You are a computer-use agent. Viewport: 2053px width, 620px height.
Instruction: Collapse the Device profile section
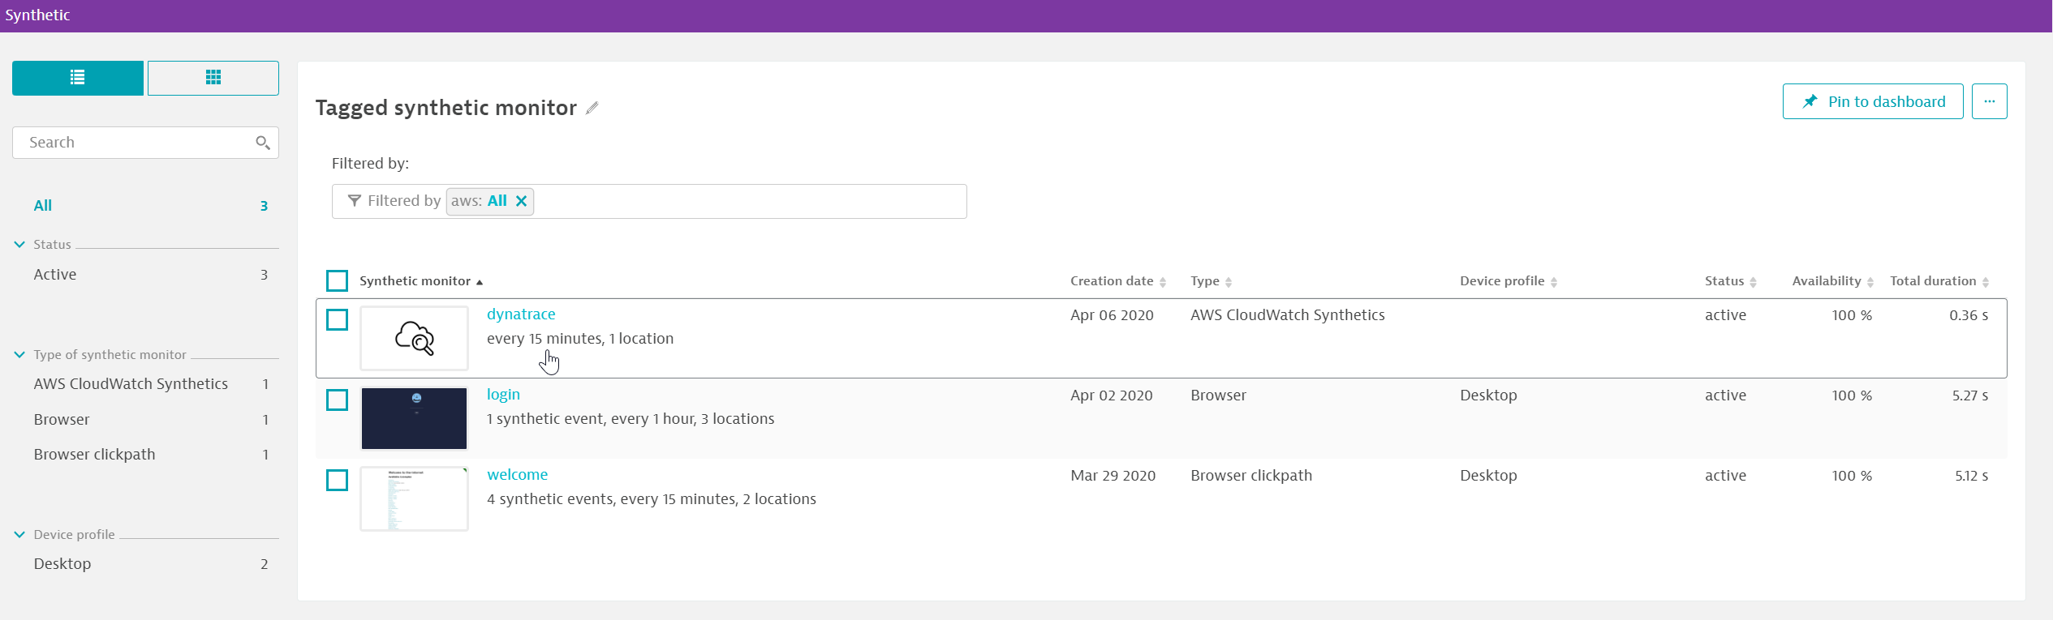19,534
